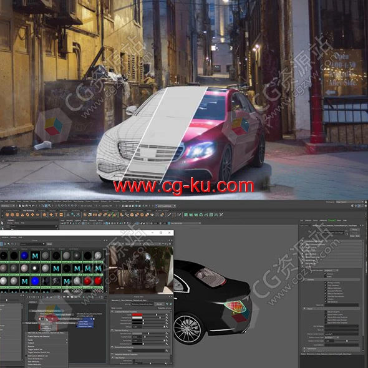
Task: Click the Undo icon in status line
Action: pyautogui.click(x=30, y=206)
